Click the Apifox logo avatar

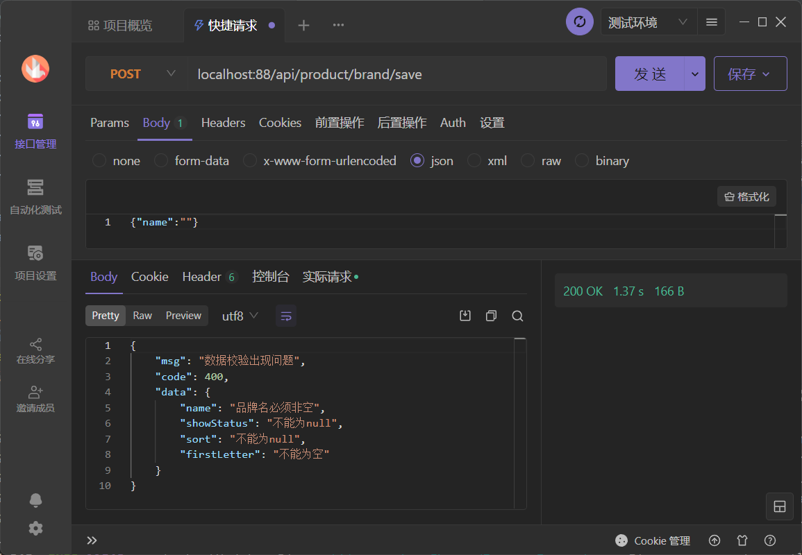point(35,69)
